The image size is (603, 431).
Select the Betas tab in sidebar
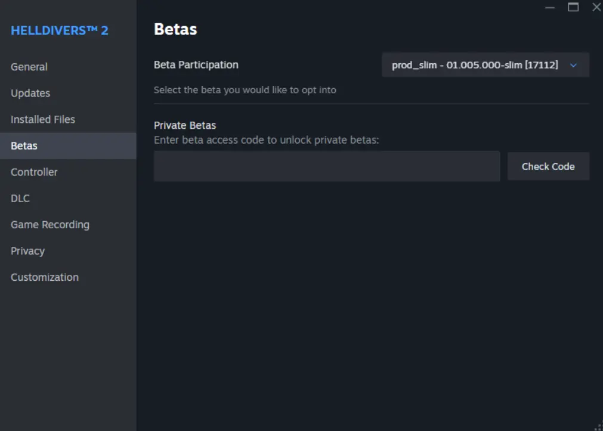[24, 145]
